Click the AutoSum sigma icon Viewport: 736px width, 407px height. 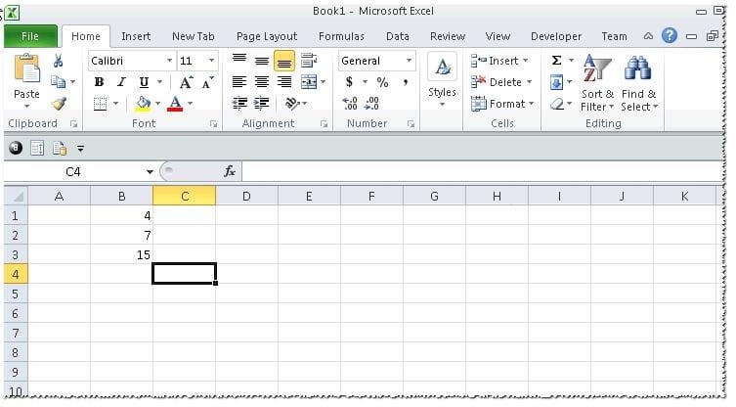(x=556, y=61)
